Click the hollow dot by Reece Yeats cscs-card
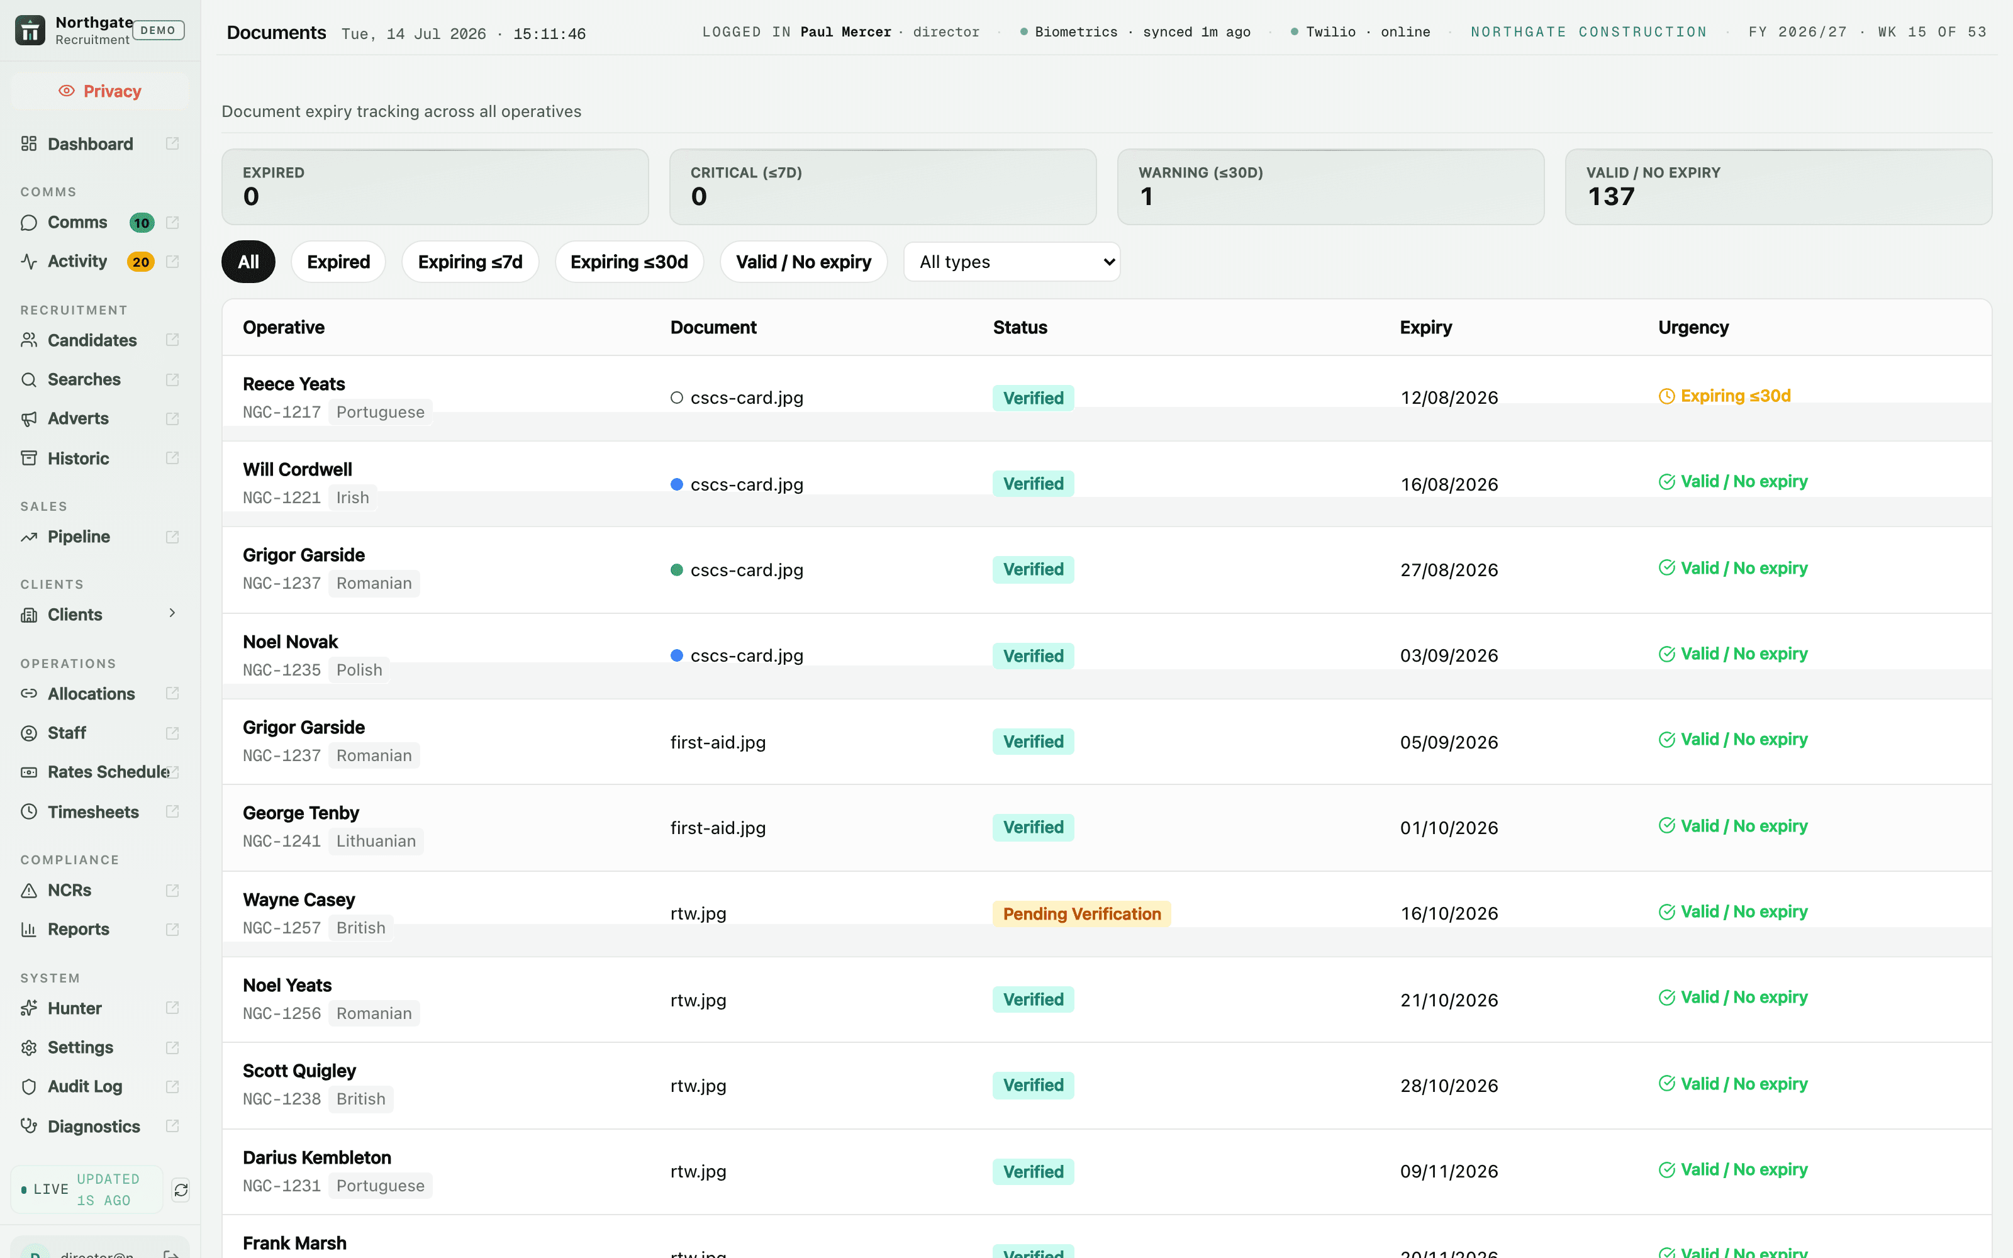This screenshot has height=1258, width=2013. click(676, 398)
